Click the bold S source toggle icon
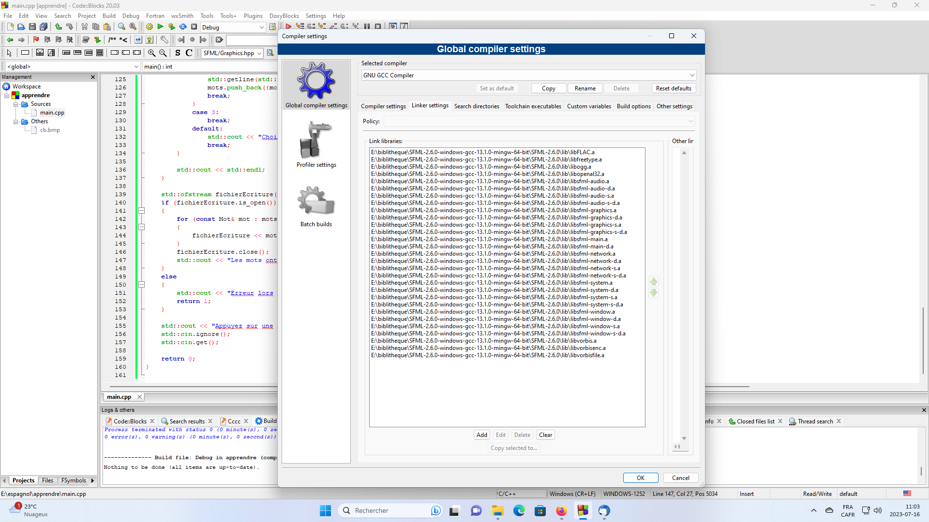This screenshot has height=522, width=929. (x=178, y=53)
